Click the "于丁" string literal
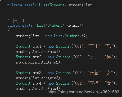This screenshot has width=122, height=97. [x=94, y=57]
